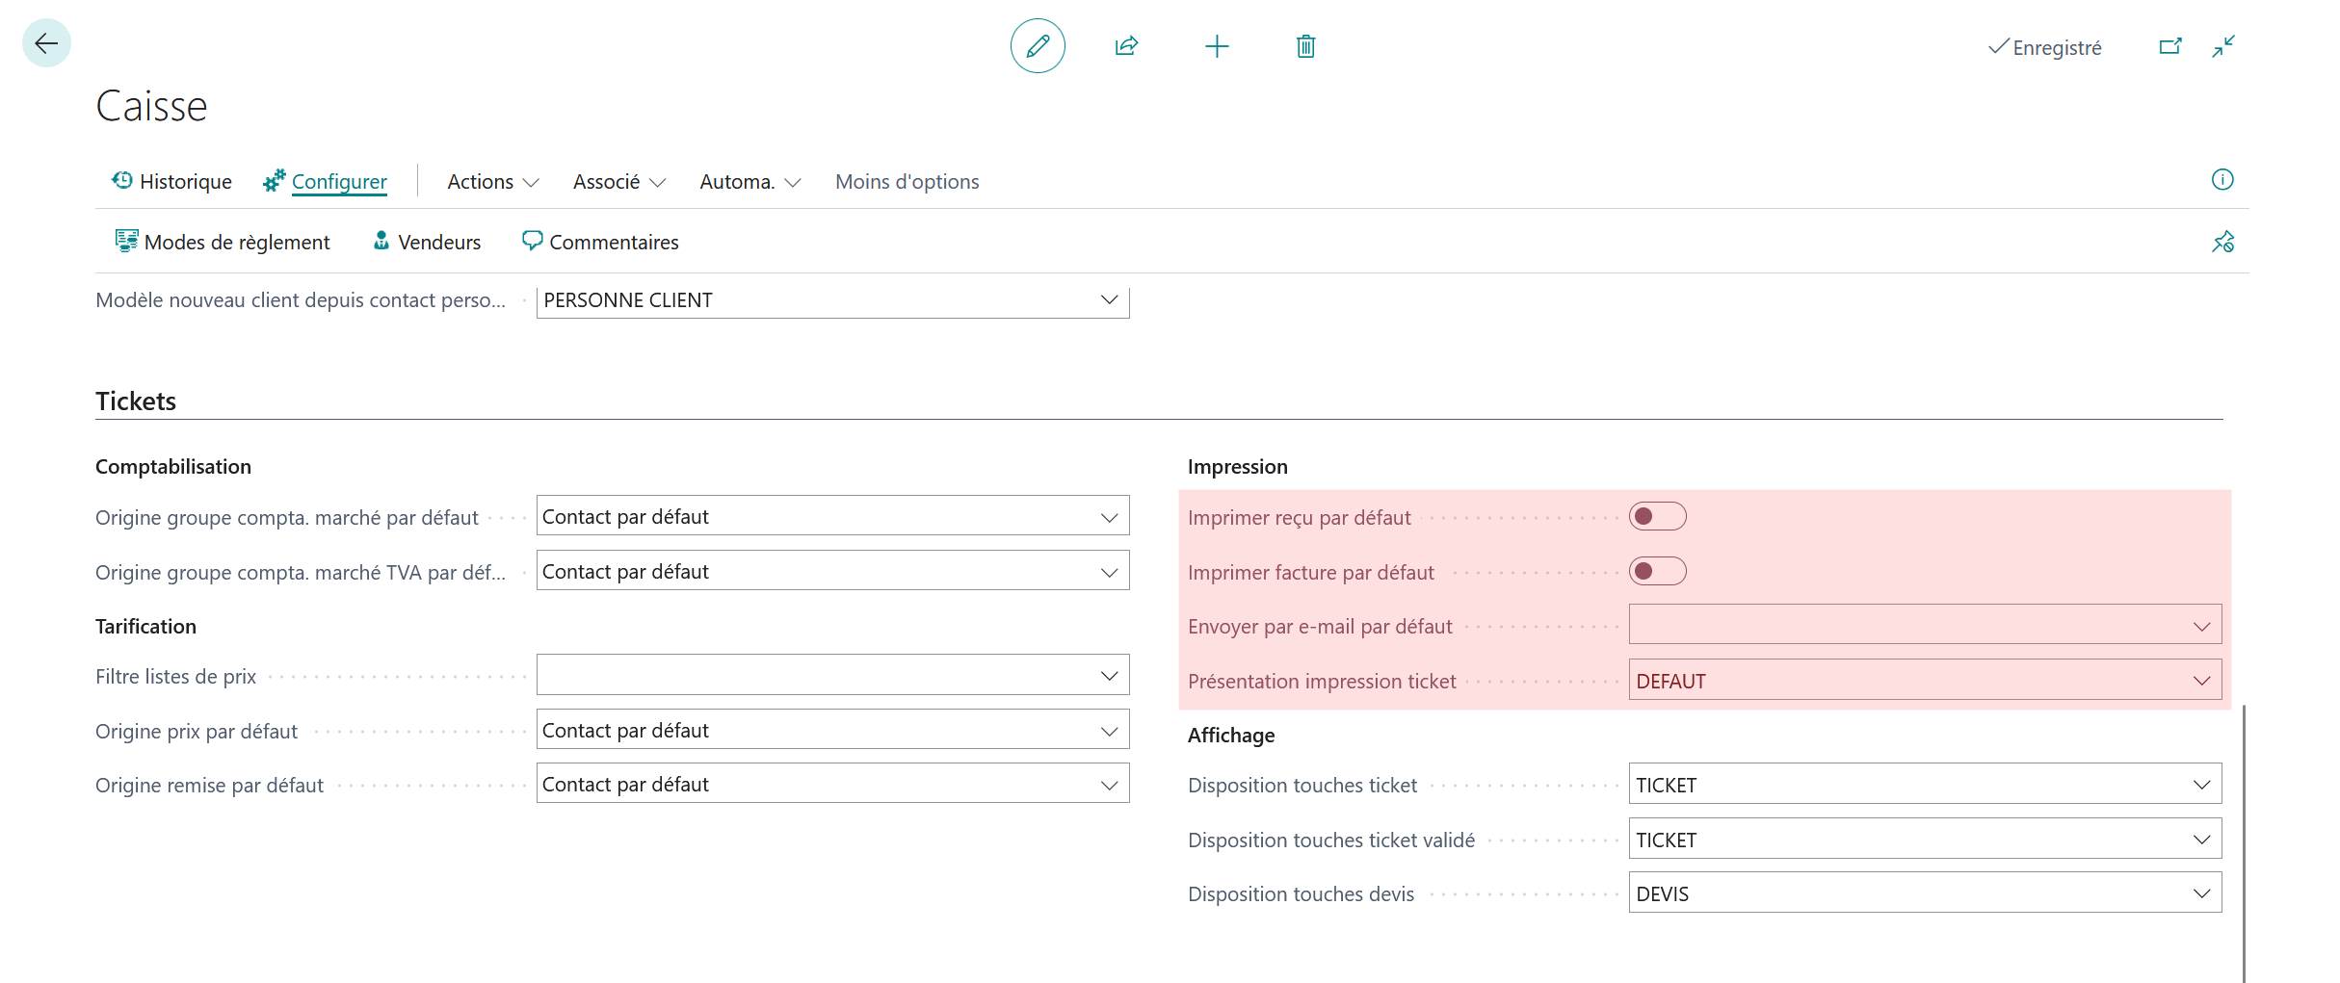This screenshot has width=2340, height=983.
Task: Select the Configurer tab
Action: click(x=325, y=182)
